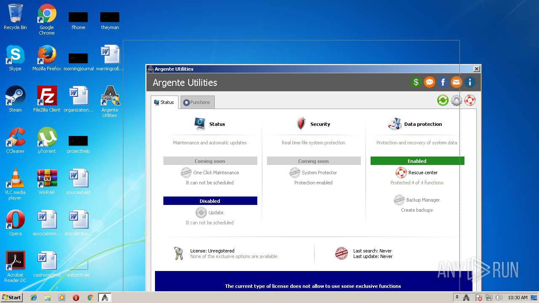Open the Facebook page icon
Screen dimensions: 539x303
click(443, 82)
